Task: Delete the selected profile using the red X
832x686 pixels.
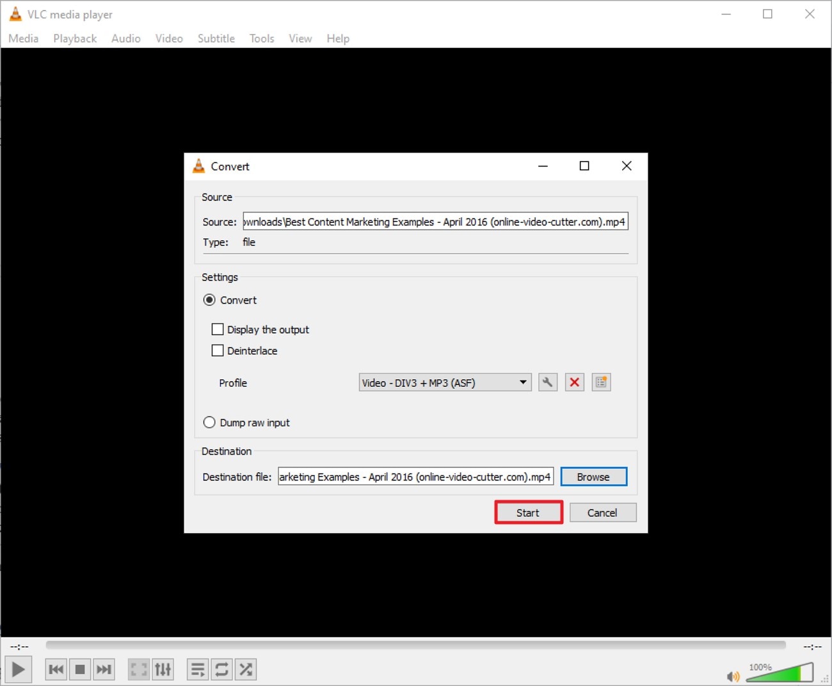Action: (x=574, y=382)
